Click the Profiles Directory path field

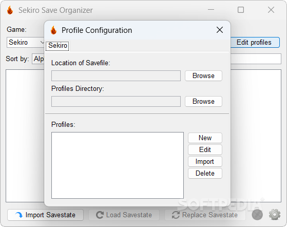tap(116, 101)
